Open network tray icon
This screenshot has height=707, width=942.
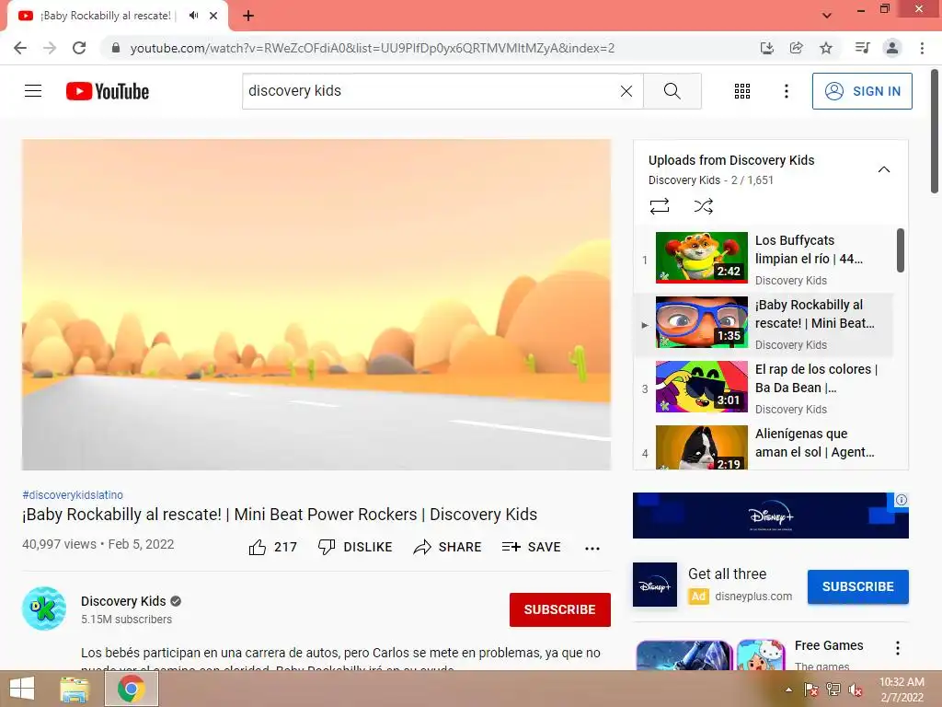[833, 690]
